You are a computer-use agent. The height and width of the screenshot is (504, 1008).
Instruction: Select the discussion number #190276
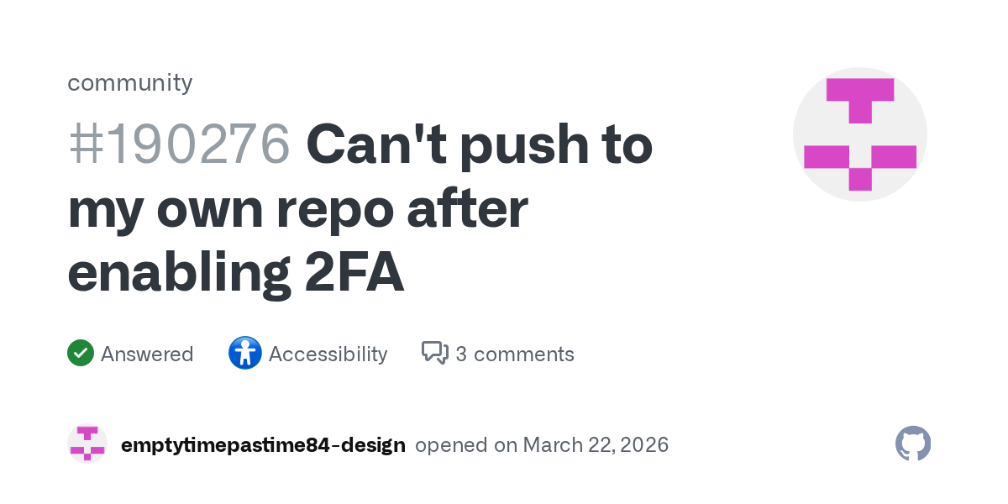click(179, 144)
